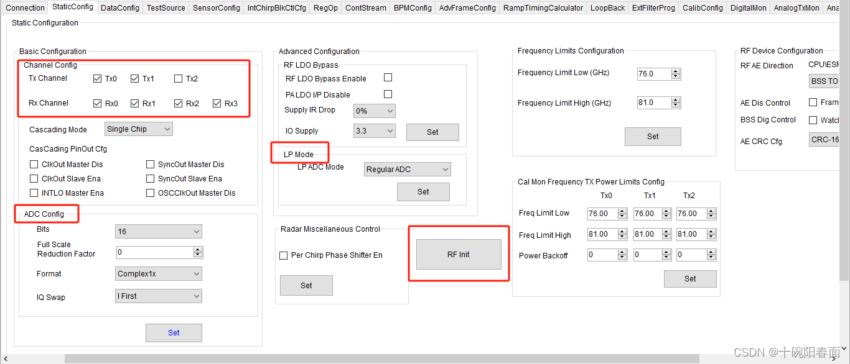Click Tx1 Freq Limit High field

tap(647, 235)
